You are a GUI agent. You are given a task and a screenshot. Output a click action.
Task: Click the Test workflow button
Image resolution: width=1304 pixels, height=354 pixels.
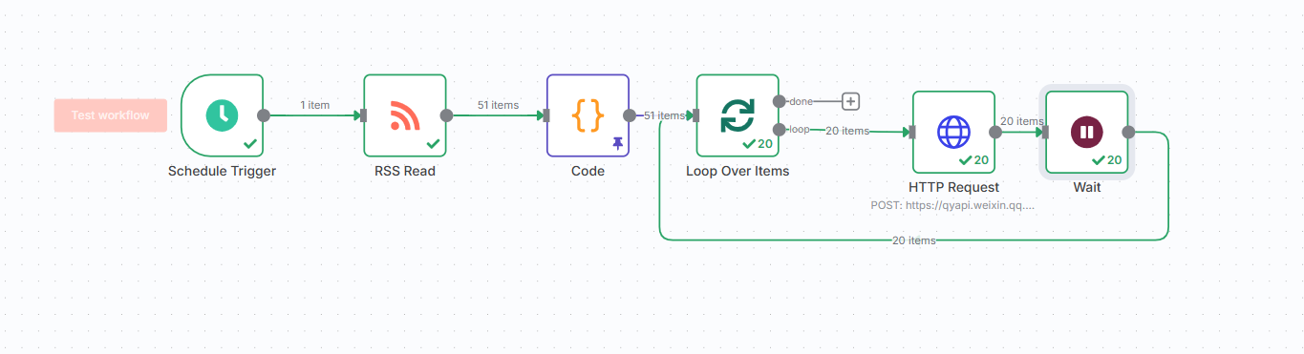(111, 115)
